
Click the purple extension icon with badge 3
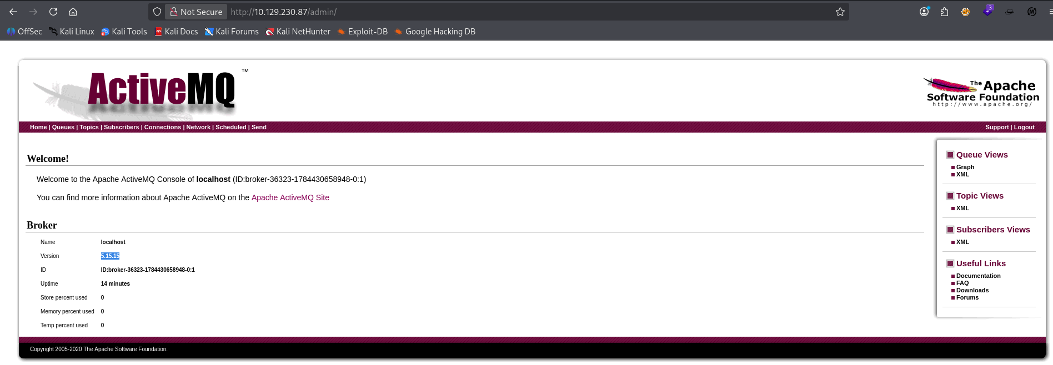click(988, 11)
